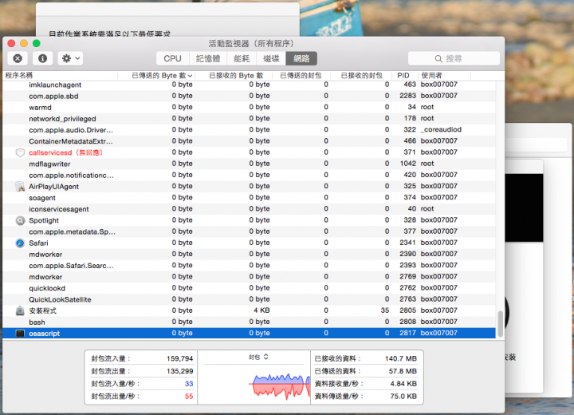Viewport: 574px width, 415px height.
Task: Click the Safari compass icon
Action: pos(20,243)
